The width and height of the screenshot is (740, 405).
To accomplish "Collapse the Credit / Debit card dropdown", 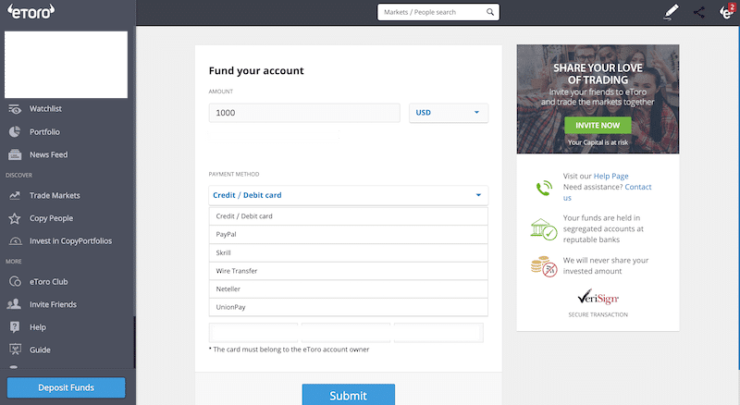I will click(349, 195).
